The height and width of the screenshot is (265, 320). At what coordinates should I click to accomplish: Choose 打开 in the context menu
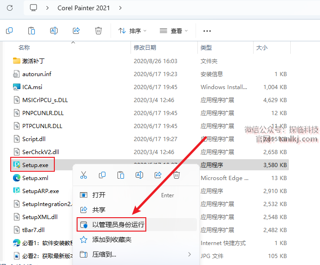pos(98,195)
